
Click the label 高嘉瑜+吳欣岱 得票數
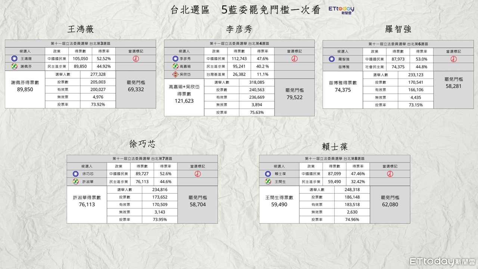click(x=184, y=90)
